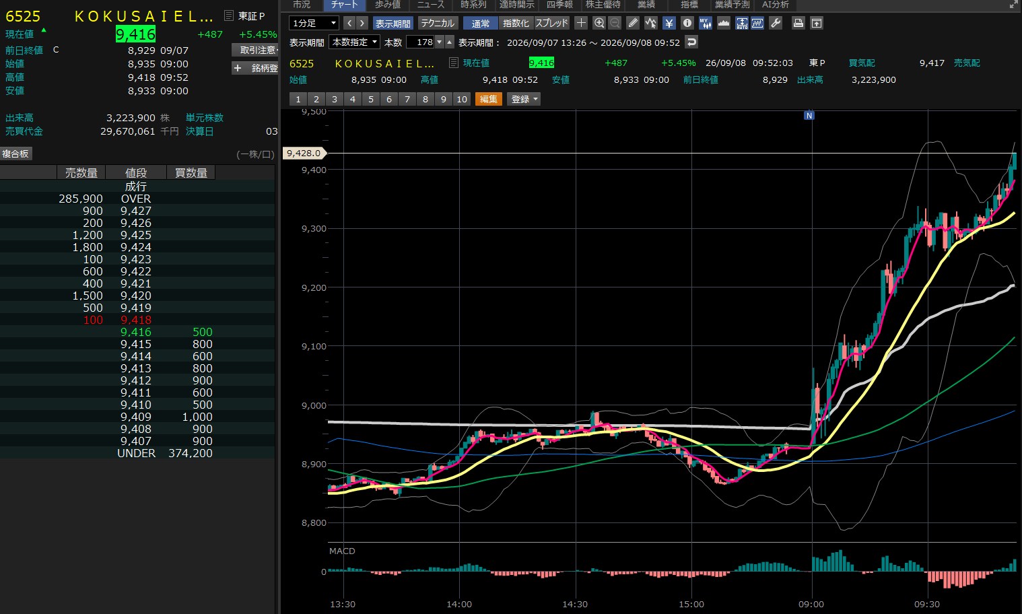Click the pop-out window icon

point(816,23)
